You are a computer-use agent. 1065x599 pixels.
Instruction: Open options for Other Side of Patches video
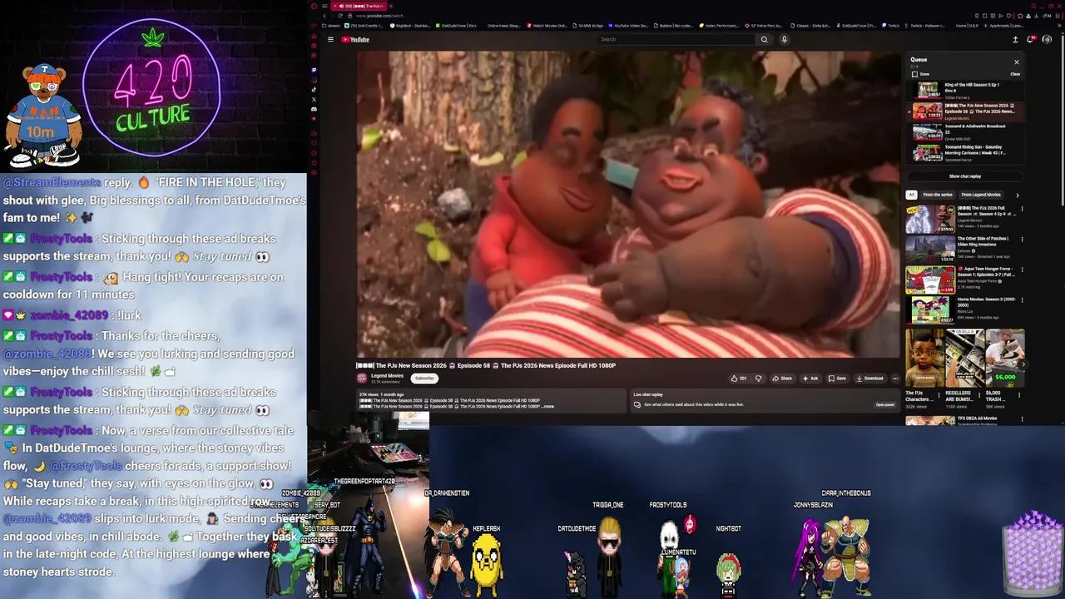(1022, 240)
